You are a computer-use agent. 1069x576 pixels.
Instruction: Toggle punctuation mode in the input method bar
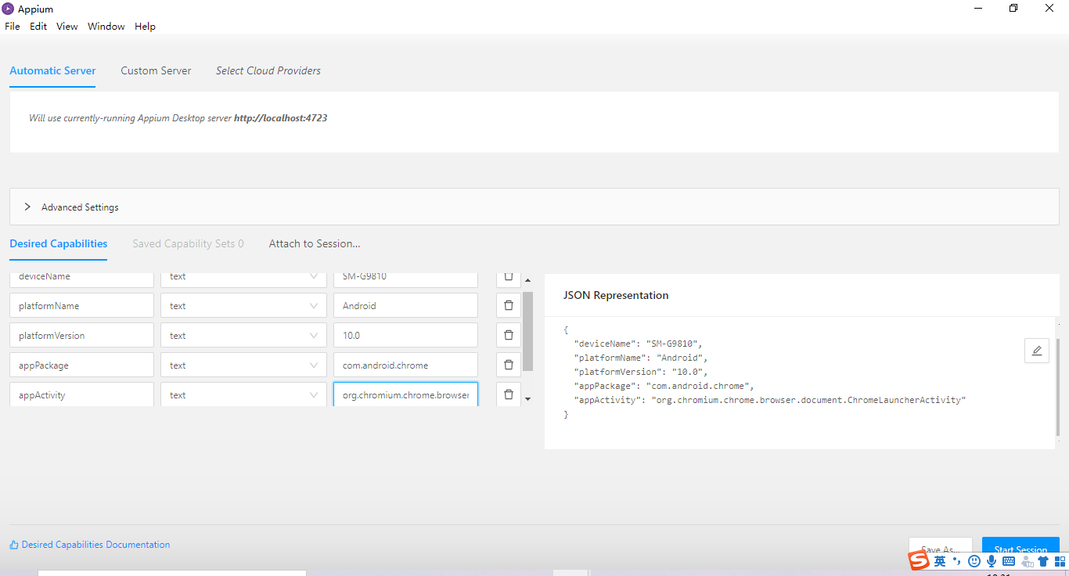pyautogui.click(x=957, y=561)
